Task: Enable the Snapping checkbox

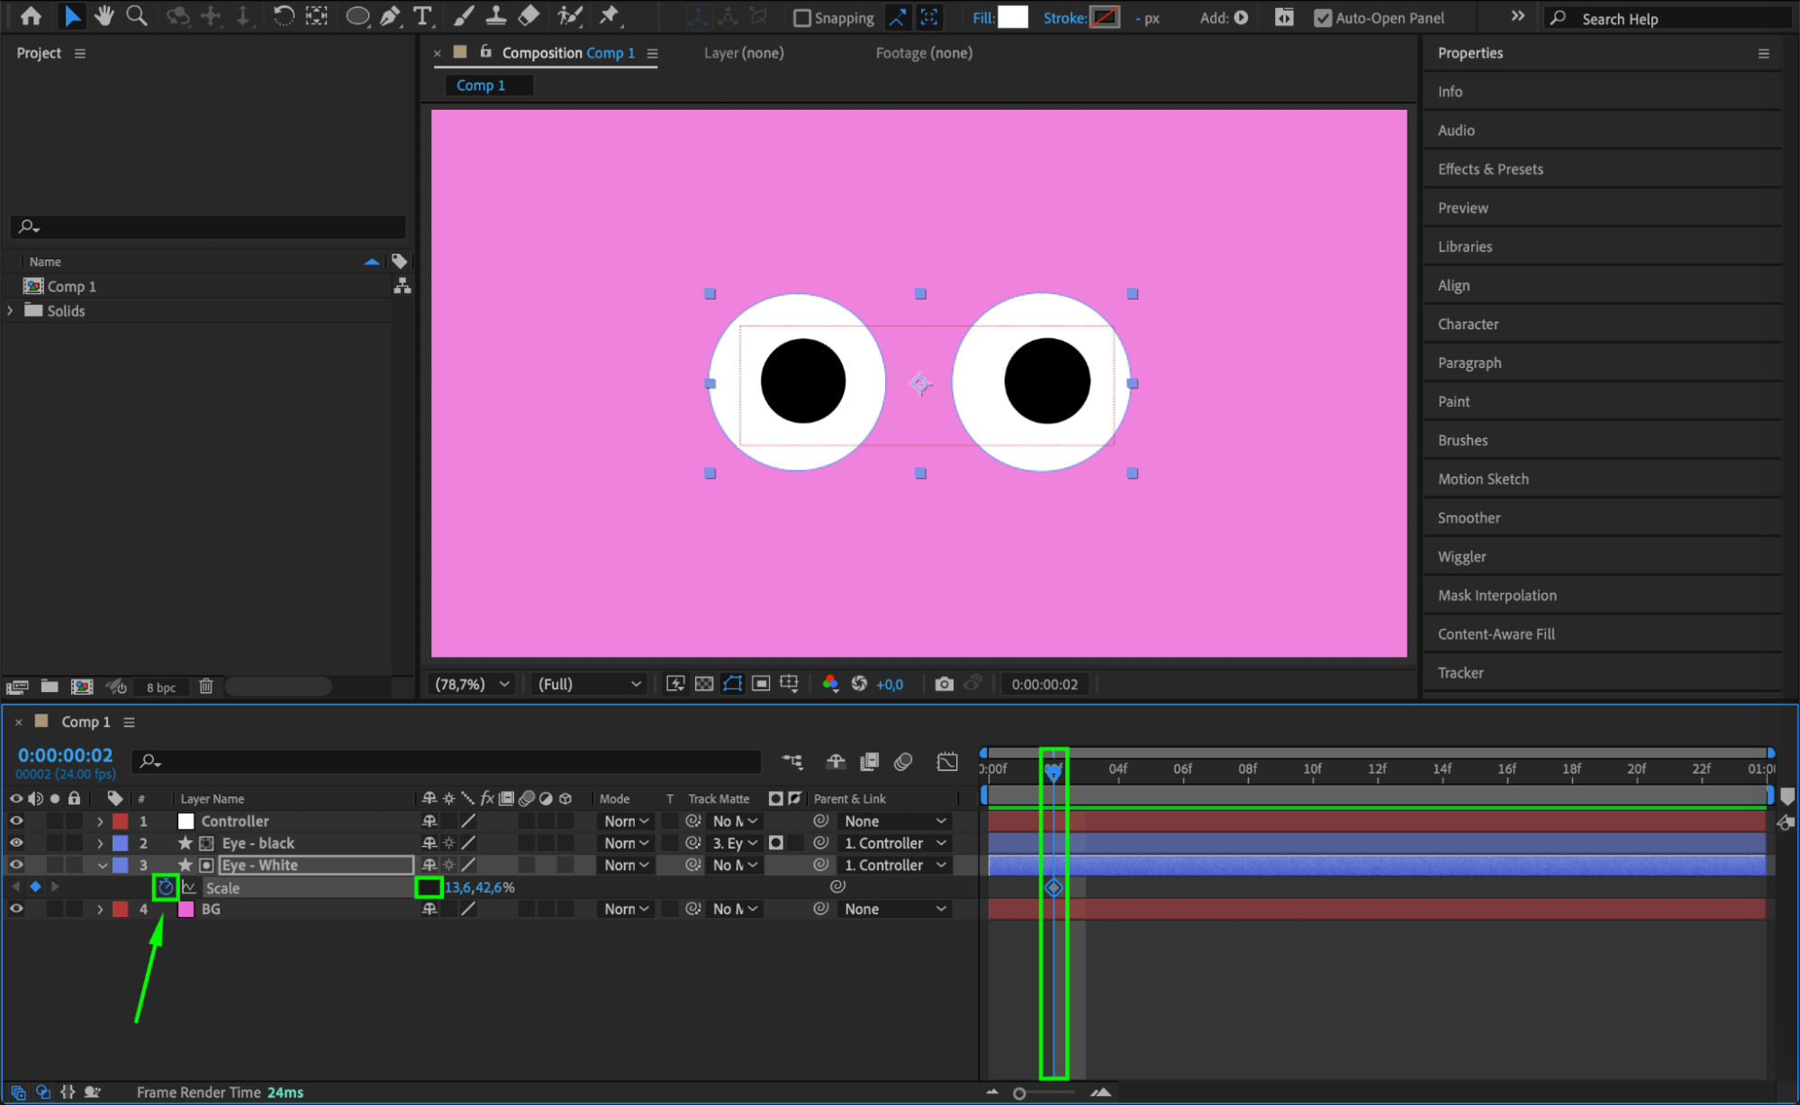Action: 802,18
